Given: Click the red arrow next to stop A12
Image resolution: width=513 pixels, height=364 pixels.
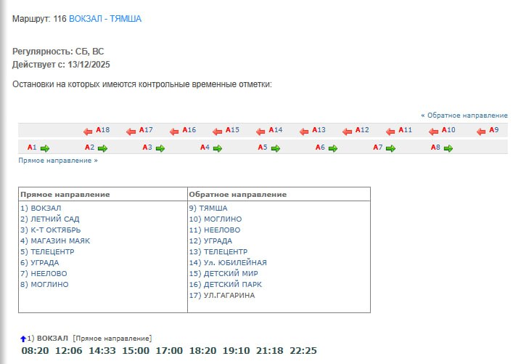Looking at the screenshot, I should (x=348, y=132).
